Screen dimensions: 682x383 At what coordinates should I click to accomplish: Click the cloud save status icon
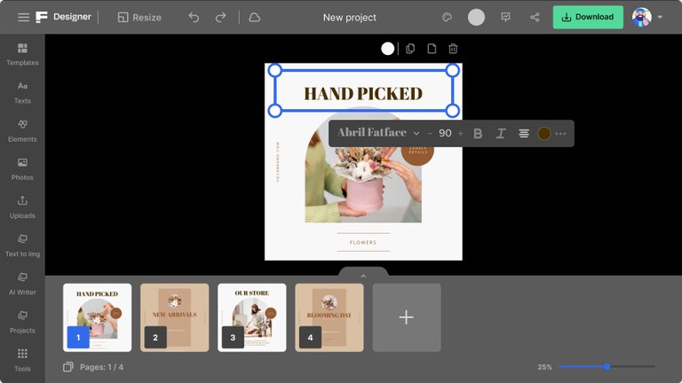pyautogui.click(x=255, y=17)
